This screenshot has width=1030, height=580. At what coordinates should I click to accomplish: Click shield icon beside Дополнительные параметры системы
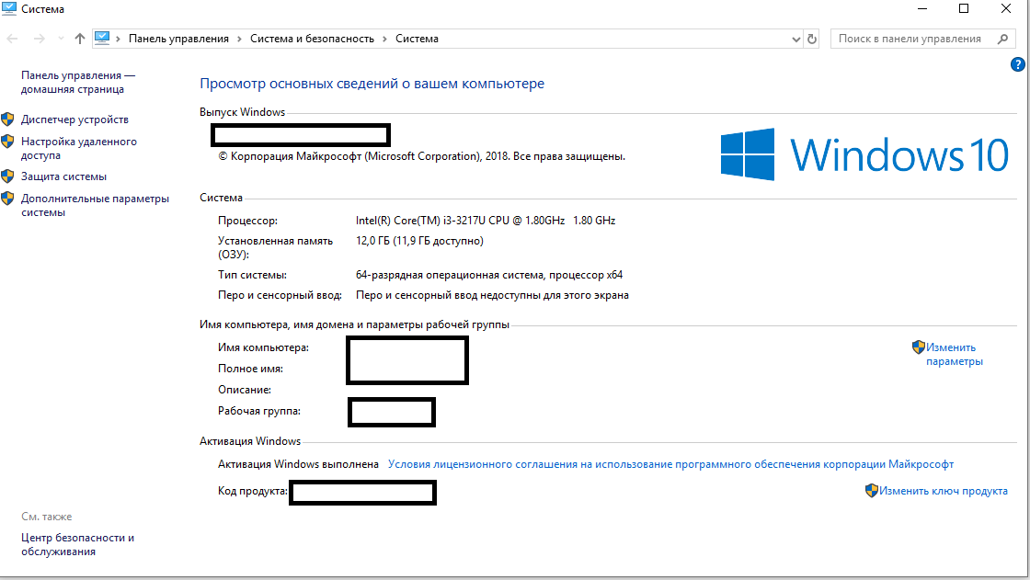8,199
